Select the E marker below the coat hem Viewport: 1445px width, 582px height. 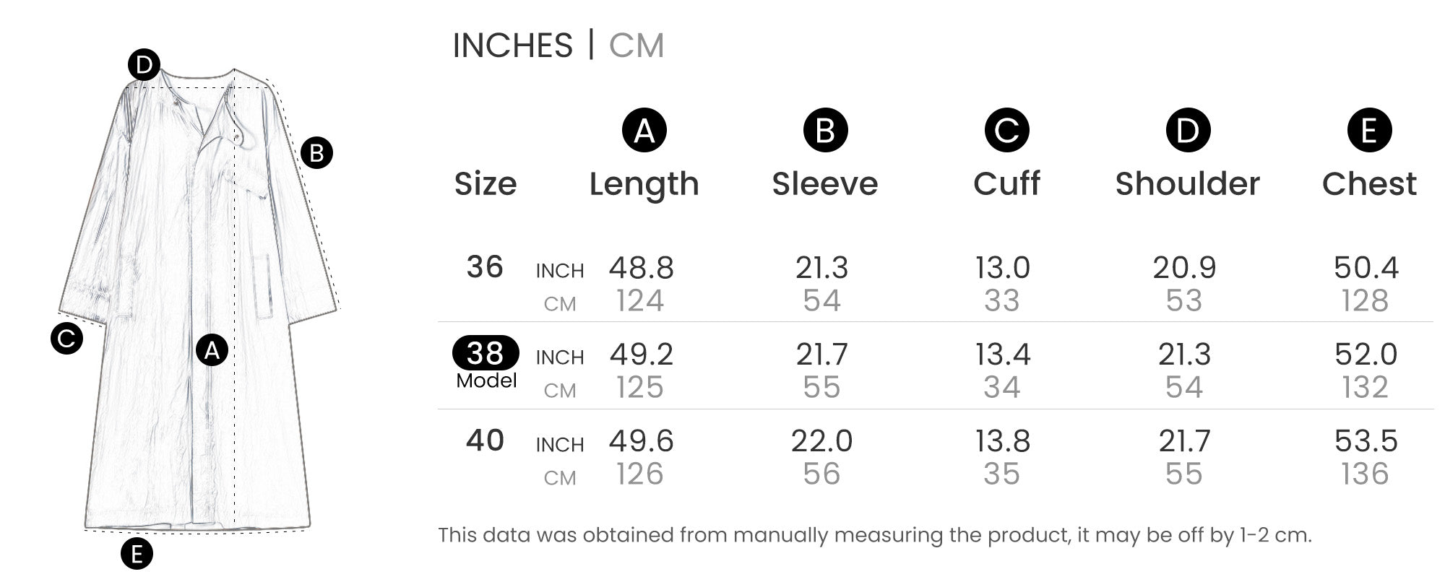coord(137,554)
